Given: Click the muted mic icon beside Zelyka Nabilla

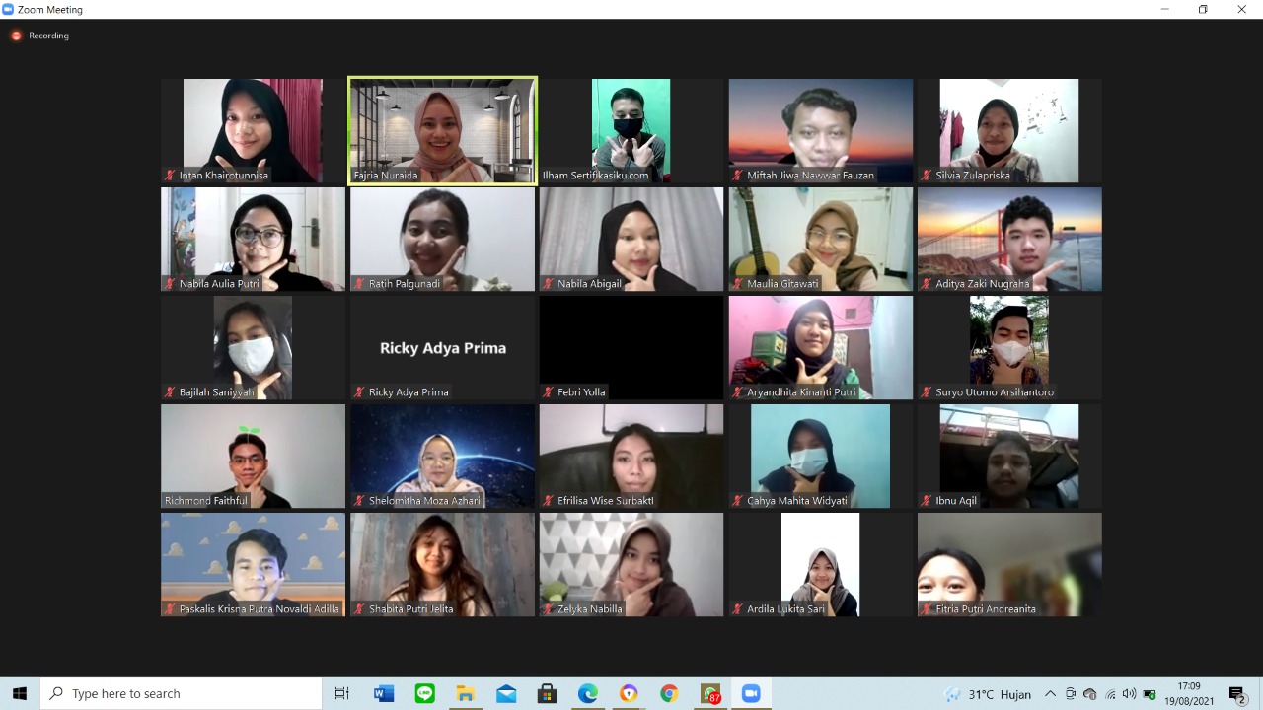Looking at the screenshot, I should point(550,609).
